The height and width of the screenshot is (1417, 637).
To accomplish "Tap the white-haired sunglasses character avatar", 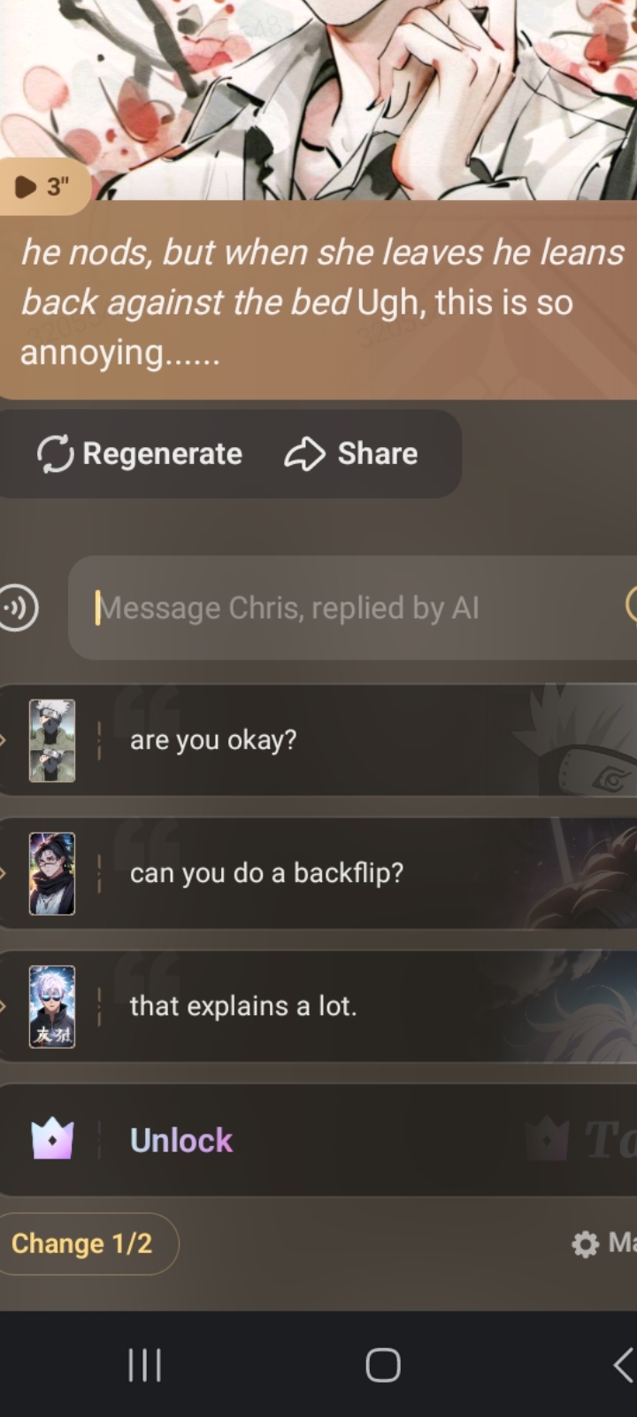I will tap(52, 1006).
